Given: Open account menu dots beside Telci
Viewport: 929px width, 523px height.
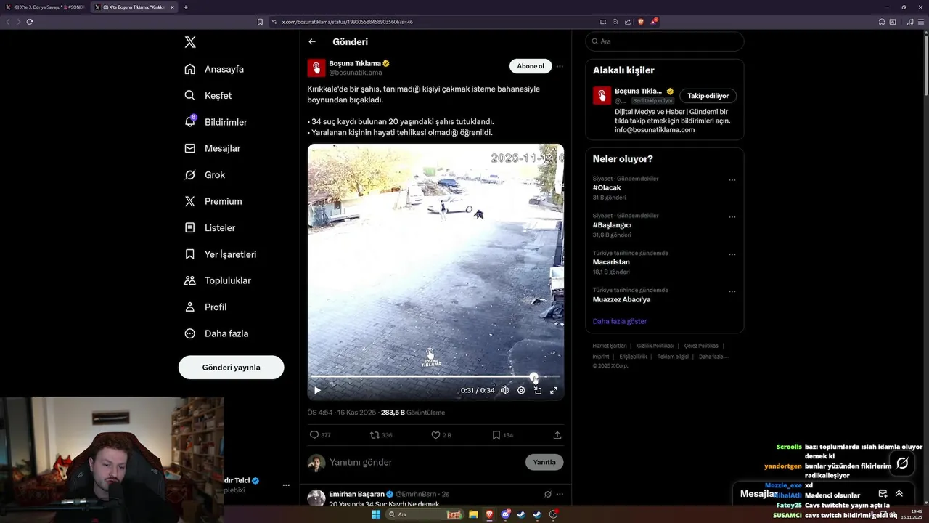Looking at the screenshot, I should (286, 485).
